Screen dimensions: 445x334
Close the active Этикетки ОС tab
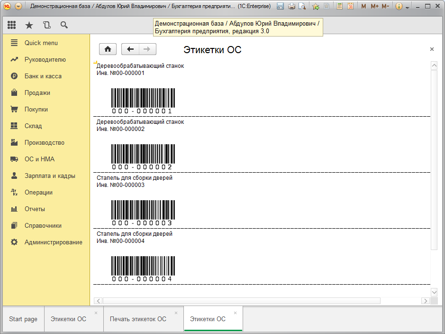[235, 313]
